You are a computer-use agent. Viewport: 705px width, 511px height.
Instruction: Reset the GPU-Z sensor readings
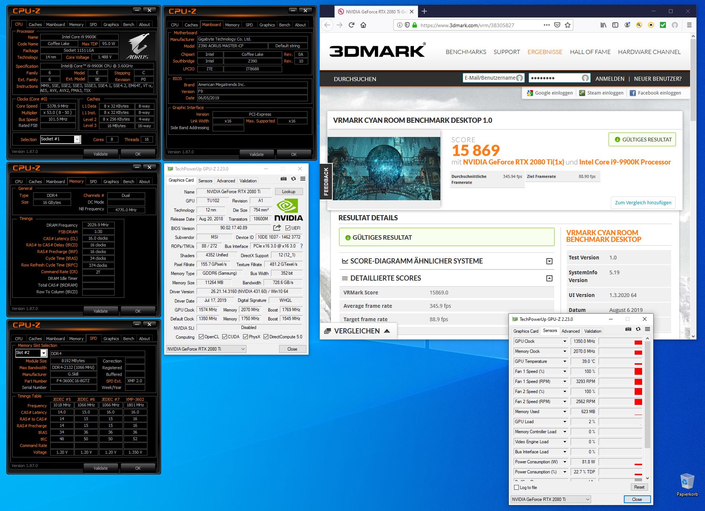(x=639, y=487)
